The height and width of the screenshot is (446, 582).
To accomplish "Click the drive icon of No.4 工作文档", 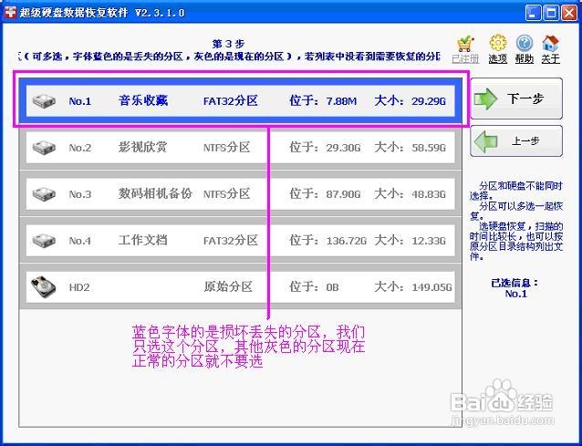I will tap(44, 241).
